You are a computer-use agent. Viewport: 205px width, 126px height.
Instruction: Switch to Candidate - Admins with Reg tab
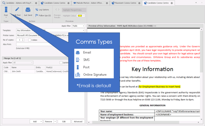click(x=18, y=3)
